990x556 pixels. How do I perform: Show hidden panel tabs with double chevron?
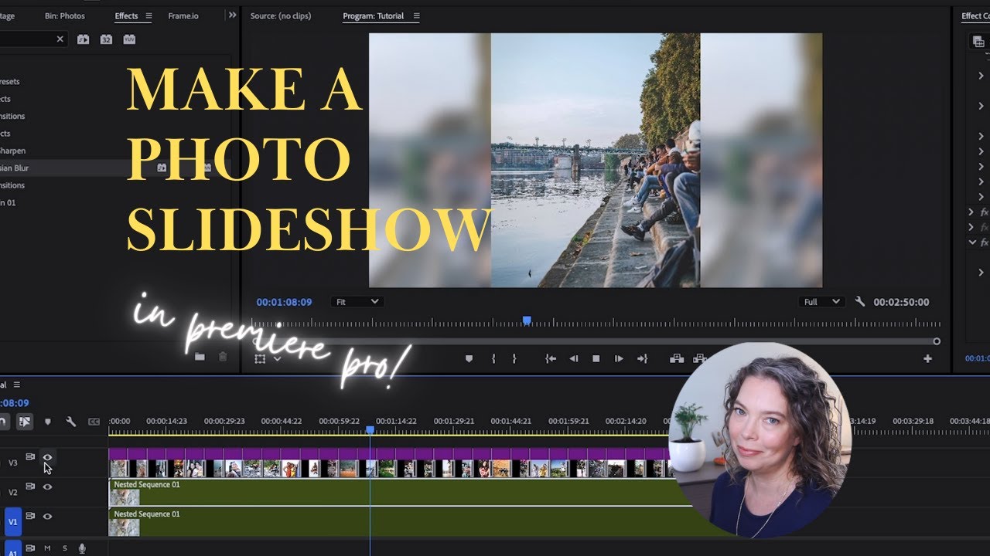(232, 15)
